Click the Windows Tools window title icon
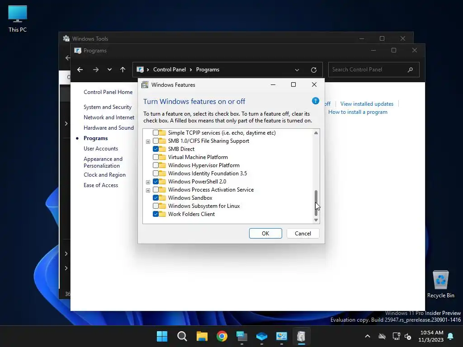The image size is (463, 347). point(66,38)
